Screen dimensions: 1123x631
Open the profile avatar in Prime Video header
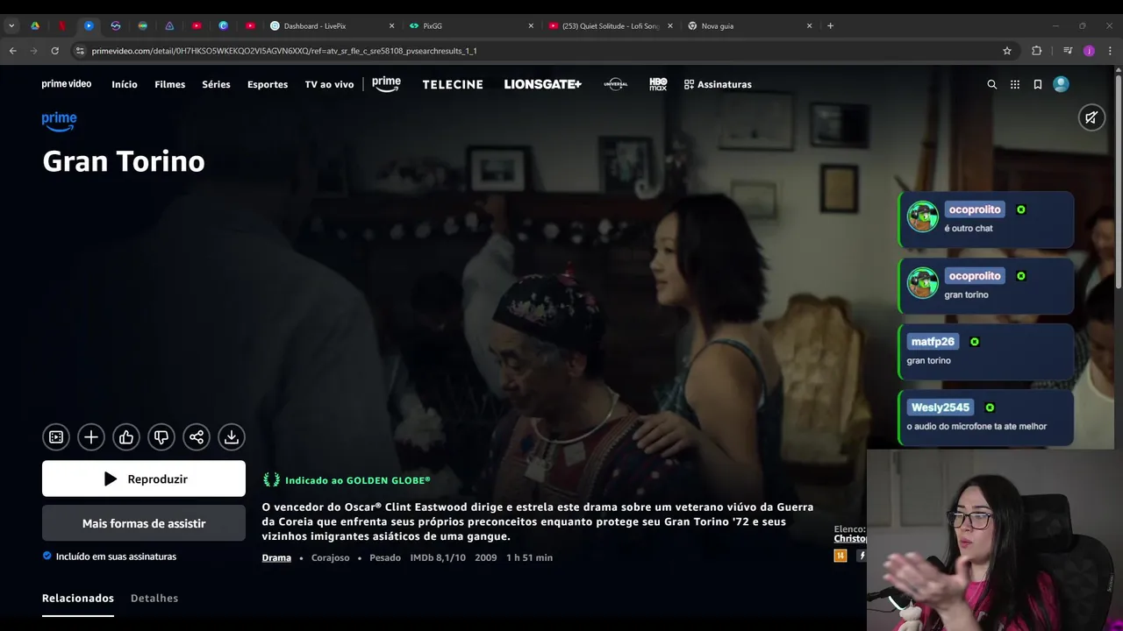point(1061,84)
